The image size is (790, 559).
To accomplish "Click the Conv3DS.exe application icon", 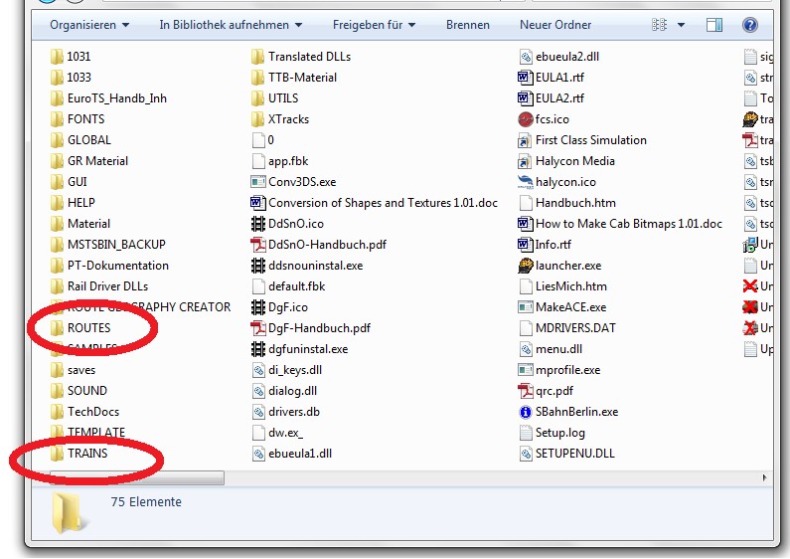I will click(258, 182).
